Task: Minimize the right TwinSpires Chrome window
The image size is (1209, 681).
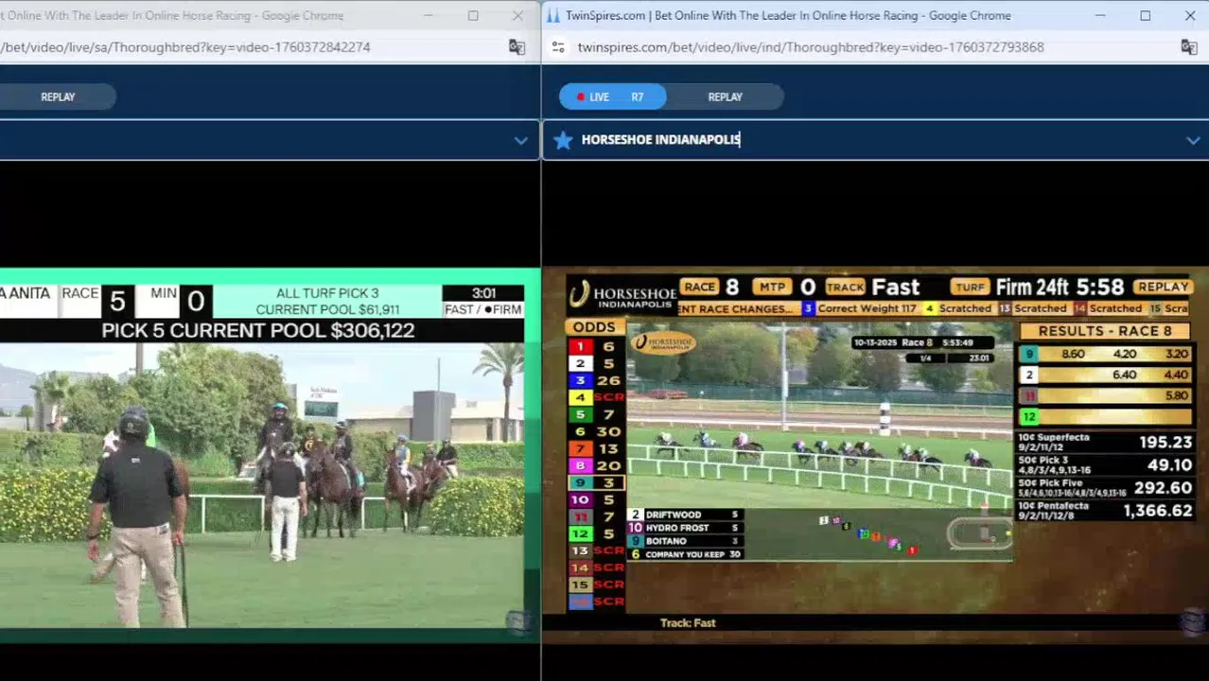Action: tap(1100, 16)
